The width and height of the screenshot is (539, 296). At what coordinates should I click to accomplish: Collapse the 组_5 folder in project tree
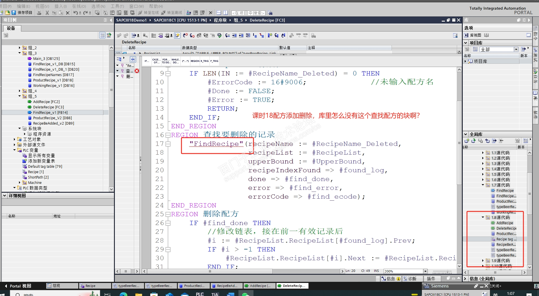20,96
